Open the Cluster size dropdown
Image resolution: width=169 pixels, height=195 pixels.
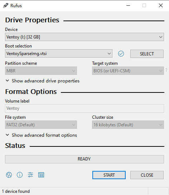coord(128,125)
